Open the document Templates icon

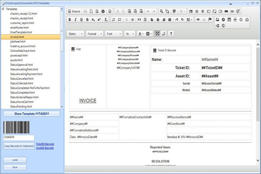click(110, 11)
